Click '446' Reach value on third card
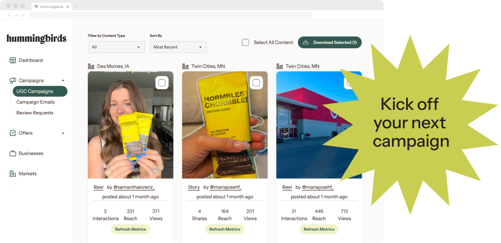 pos(319,212)
